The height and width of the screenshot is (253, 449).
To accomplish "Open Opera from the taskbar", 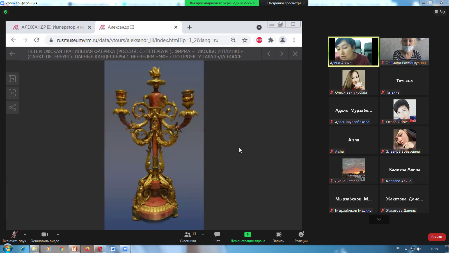I will point(100,249).
